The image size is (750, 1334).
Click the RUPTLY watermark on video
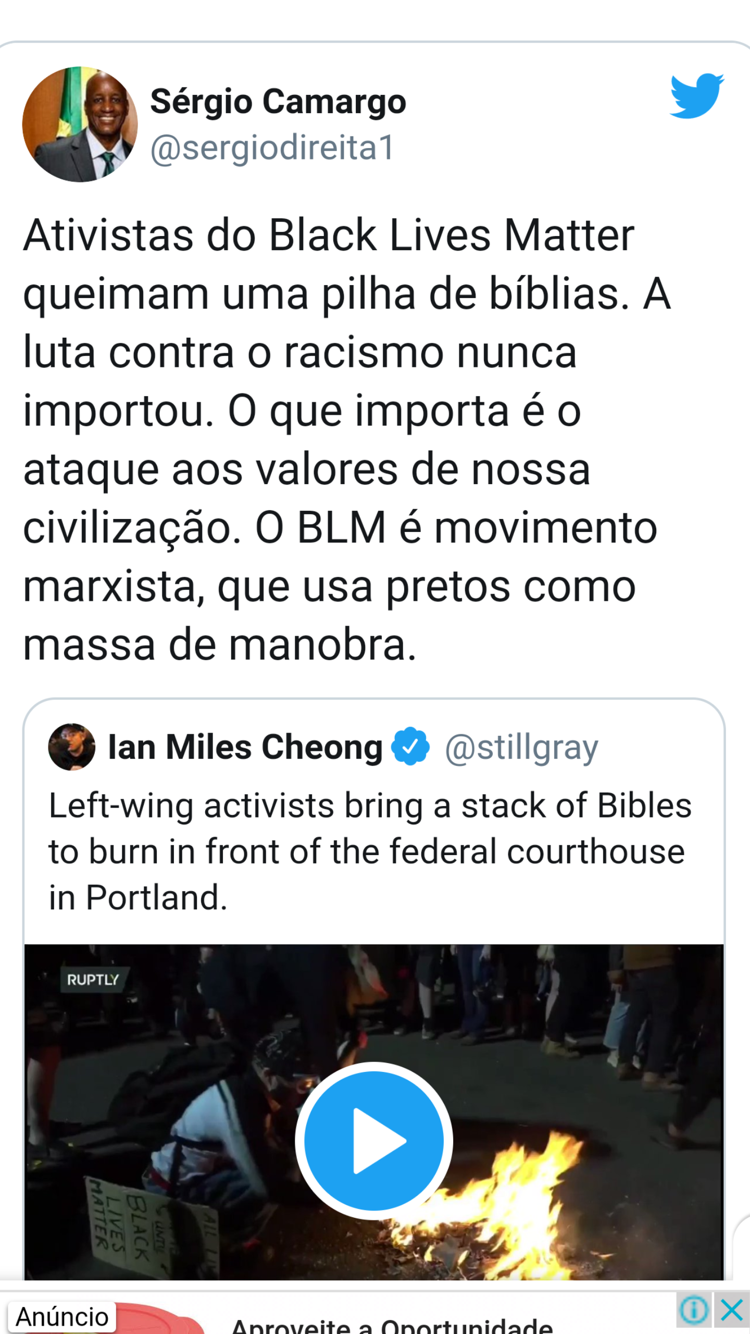[x=93, y=980]
